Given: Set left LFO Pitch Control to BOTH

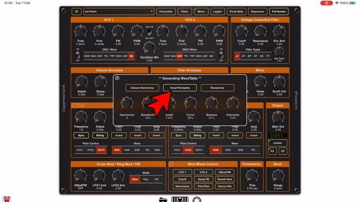Looking at the screenshot, I should 101,150.
